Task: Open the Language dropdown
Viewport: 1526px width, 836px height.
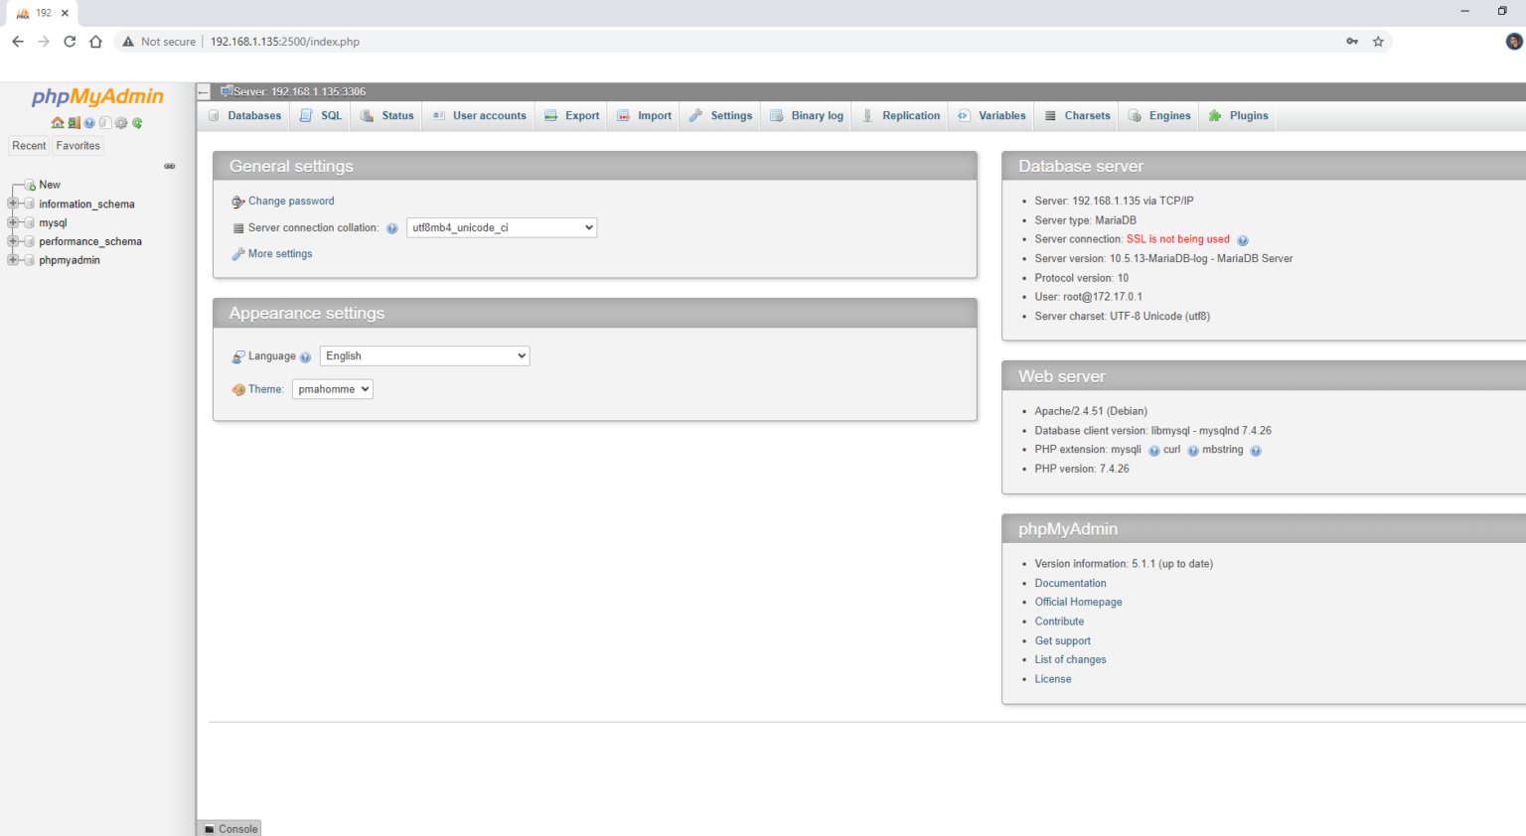Action: pyautogui.click(x=424, y=355)
